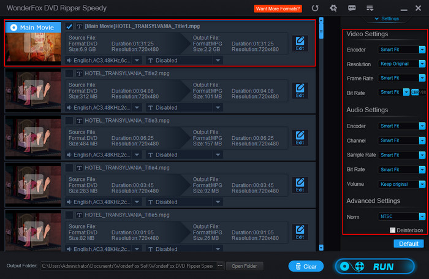Select the HOTEL_TRANSYLVANIA_Title4.mpg filename
The width and height of the screenshot is (429, 279).
coord(127,167)
